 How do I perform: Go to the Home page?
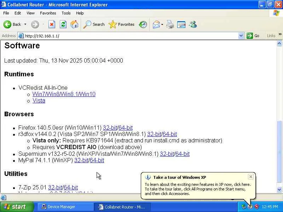click(x=74, y=24)
